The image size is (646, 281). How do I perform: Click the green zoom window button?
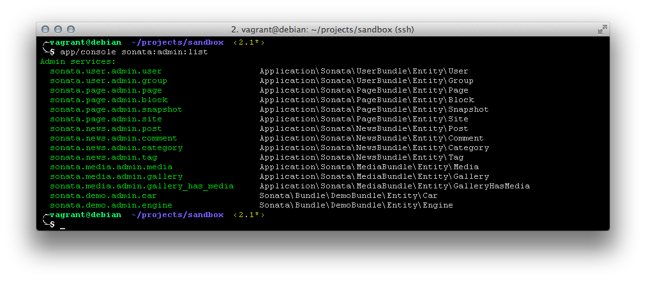[x=71, y=29]
